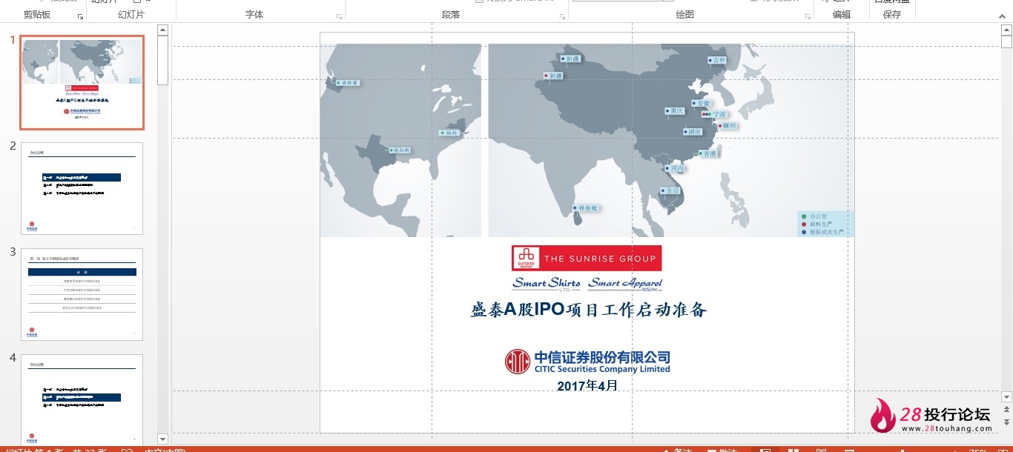1013x452 pixels.
Task: Click the 重庆 map label
Action: [x=675, y=111]
